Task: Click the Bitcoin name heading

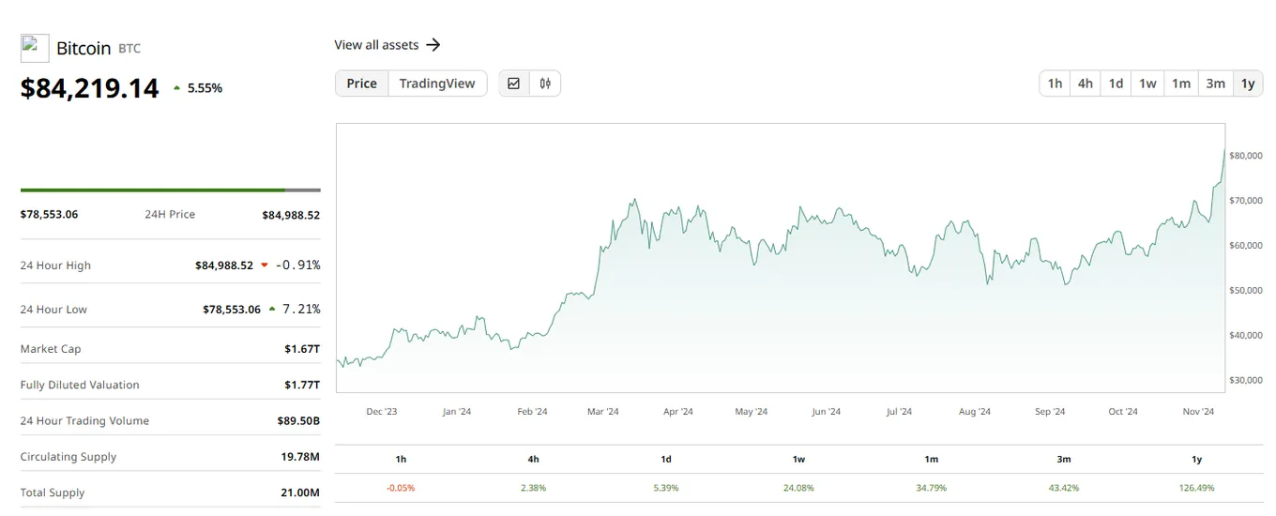Action: click(x=84, y=48)
